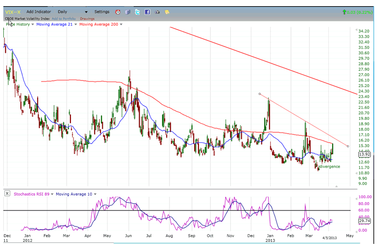Image resolution: width=377 pixels, height=251 pixels.
Task: Click the 13.92 current price label
Action: 364,154
